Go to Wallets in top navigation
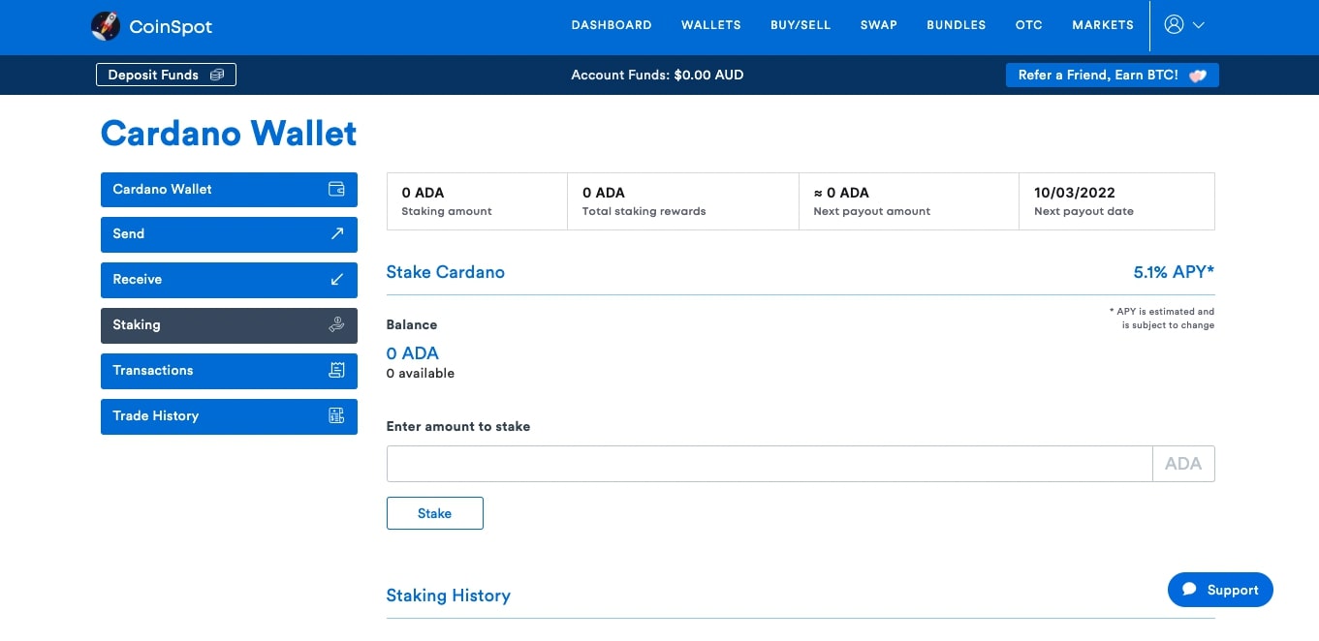 tap(711, 25)
